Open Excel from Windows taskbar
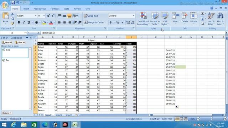Viewport: 228px width, 128px height. tap(75, 125)
